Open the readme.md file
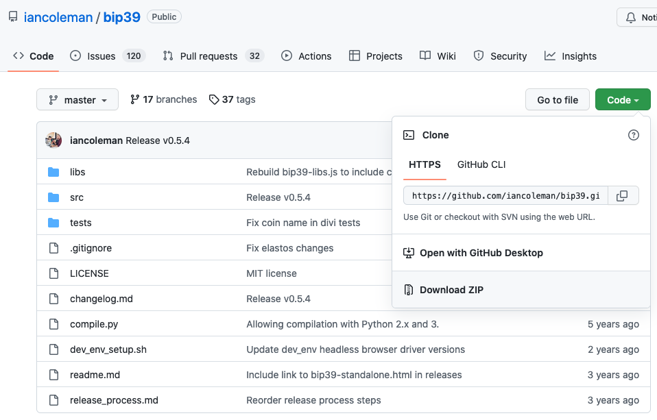Image resolution: width=657 pixels, height=420 pixels. (x=95, y=375)
